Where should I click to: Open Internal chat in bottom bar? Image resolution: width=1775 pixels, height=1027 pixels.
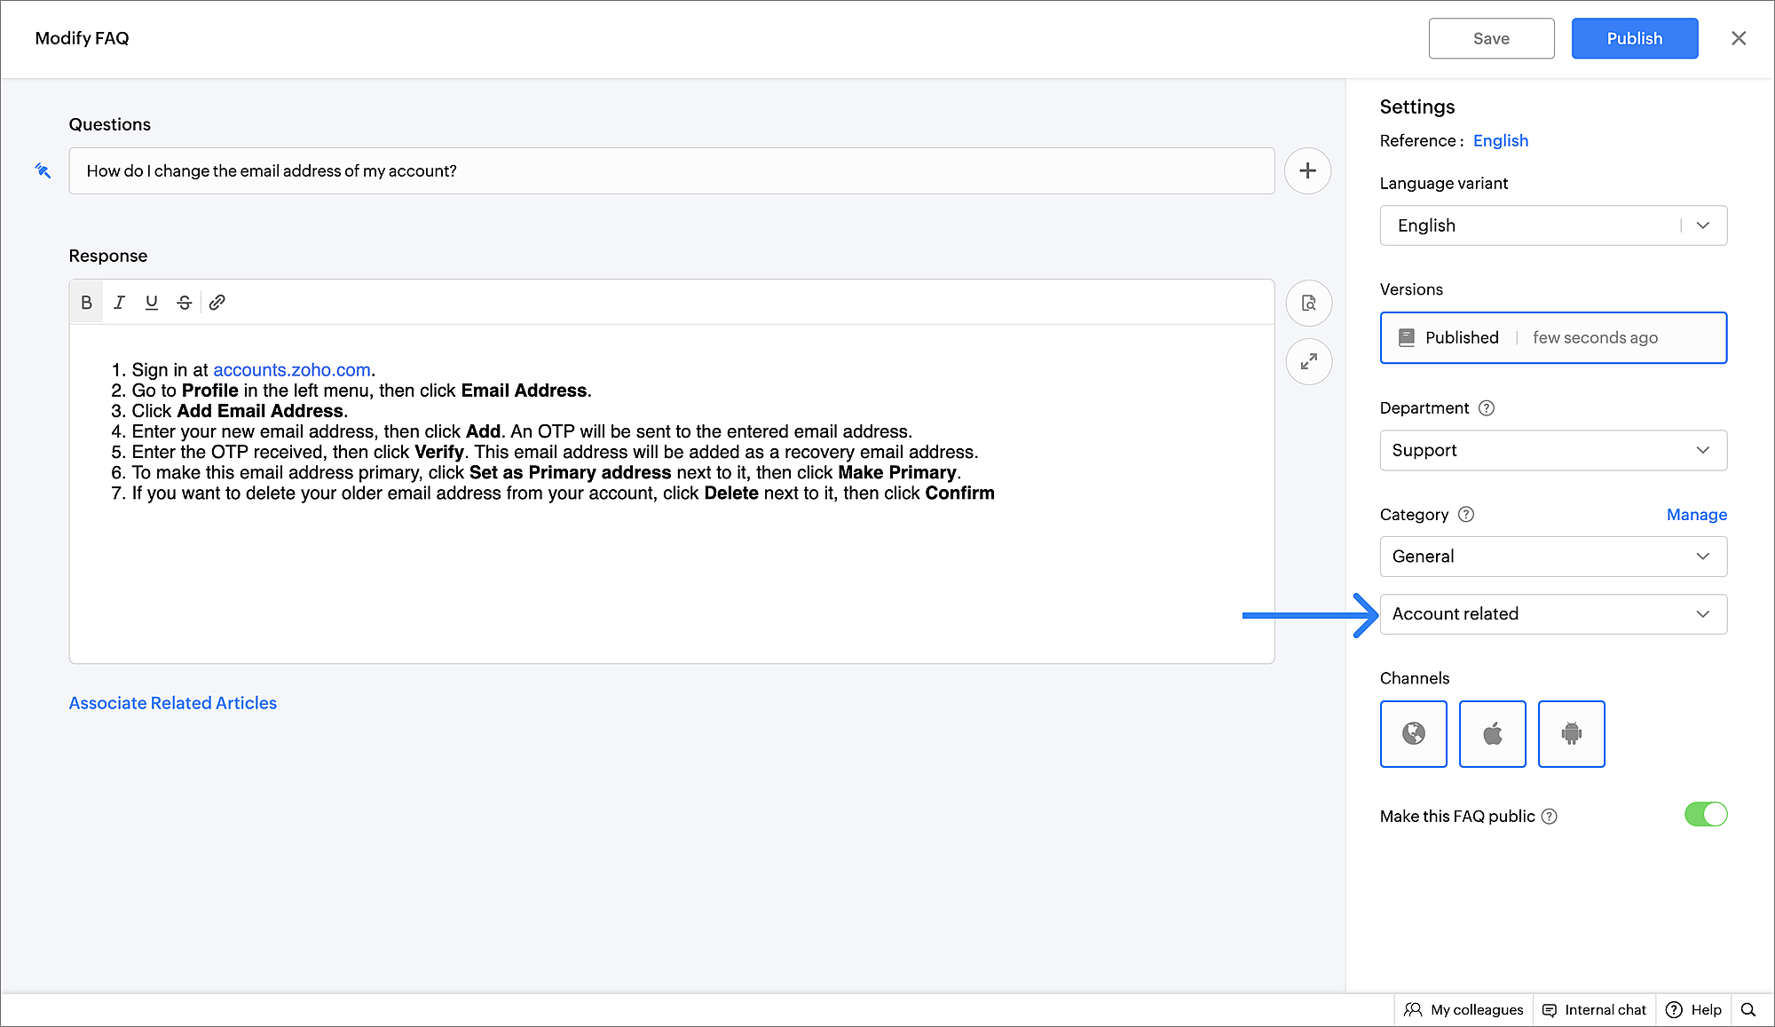[1594, 1009]
